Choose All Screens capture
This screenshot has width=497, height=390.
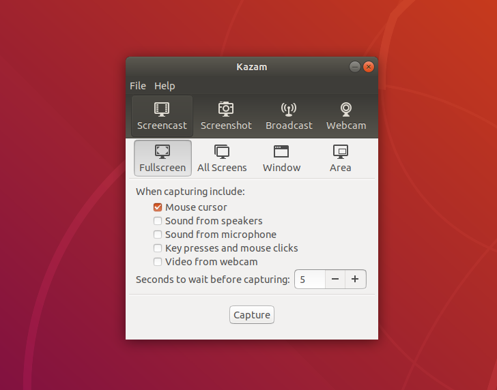[x=222, y=158]
